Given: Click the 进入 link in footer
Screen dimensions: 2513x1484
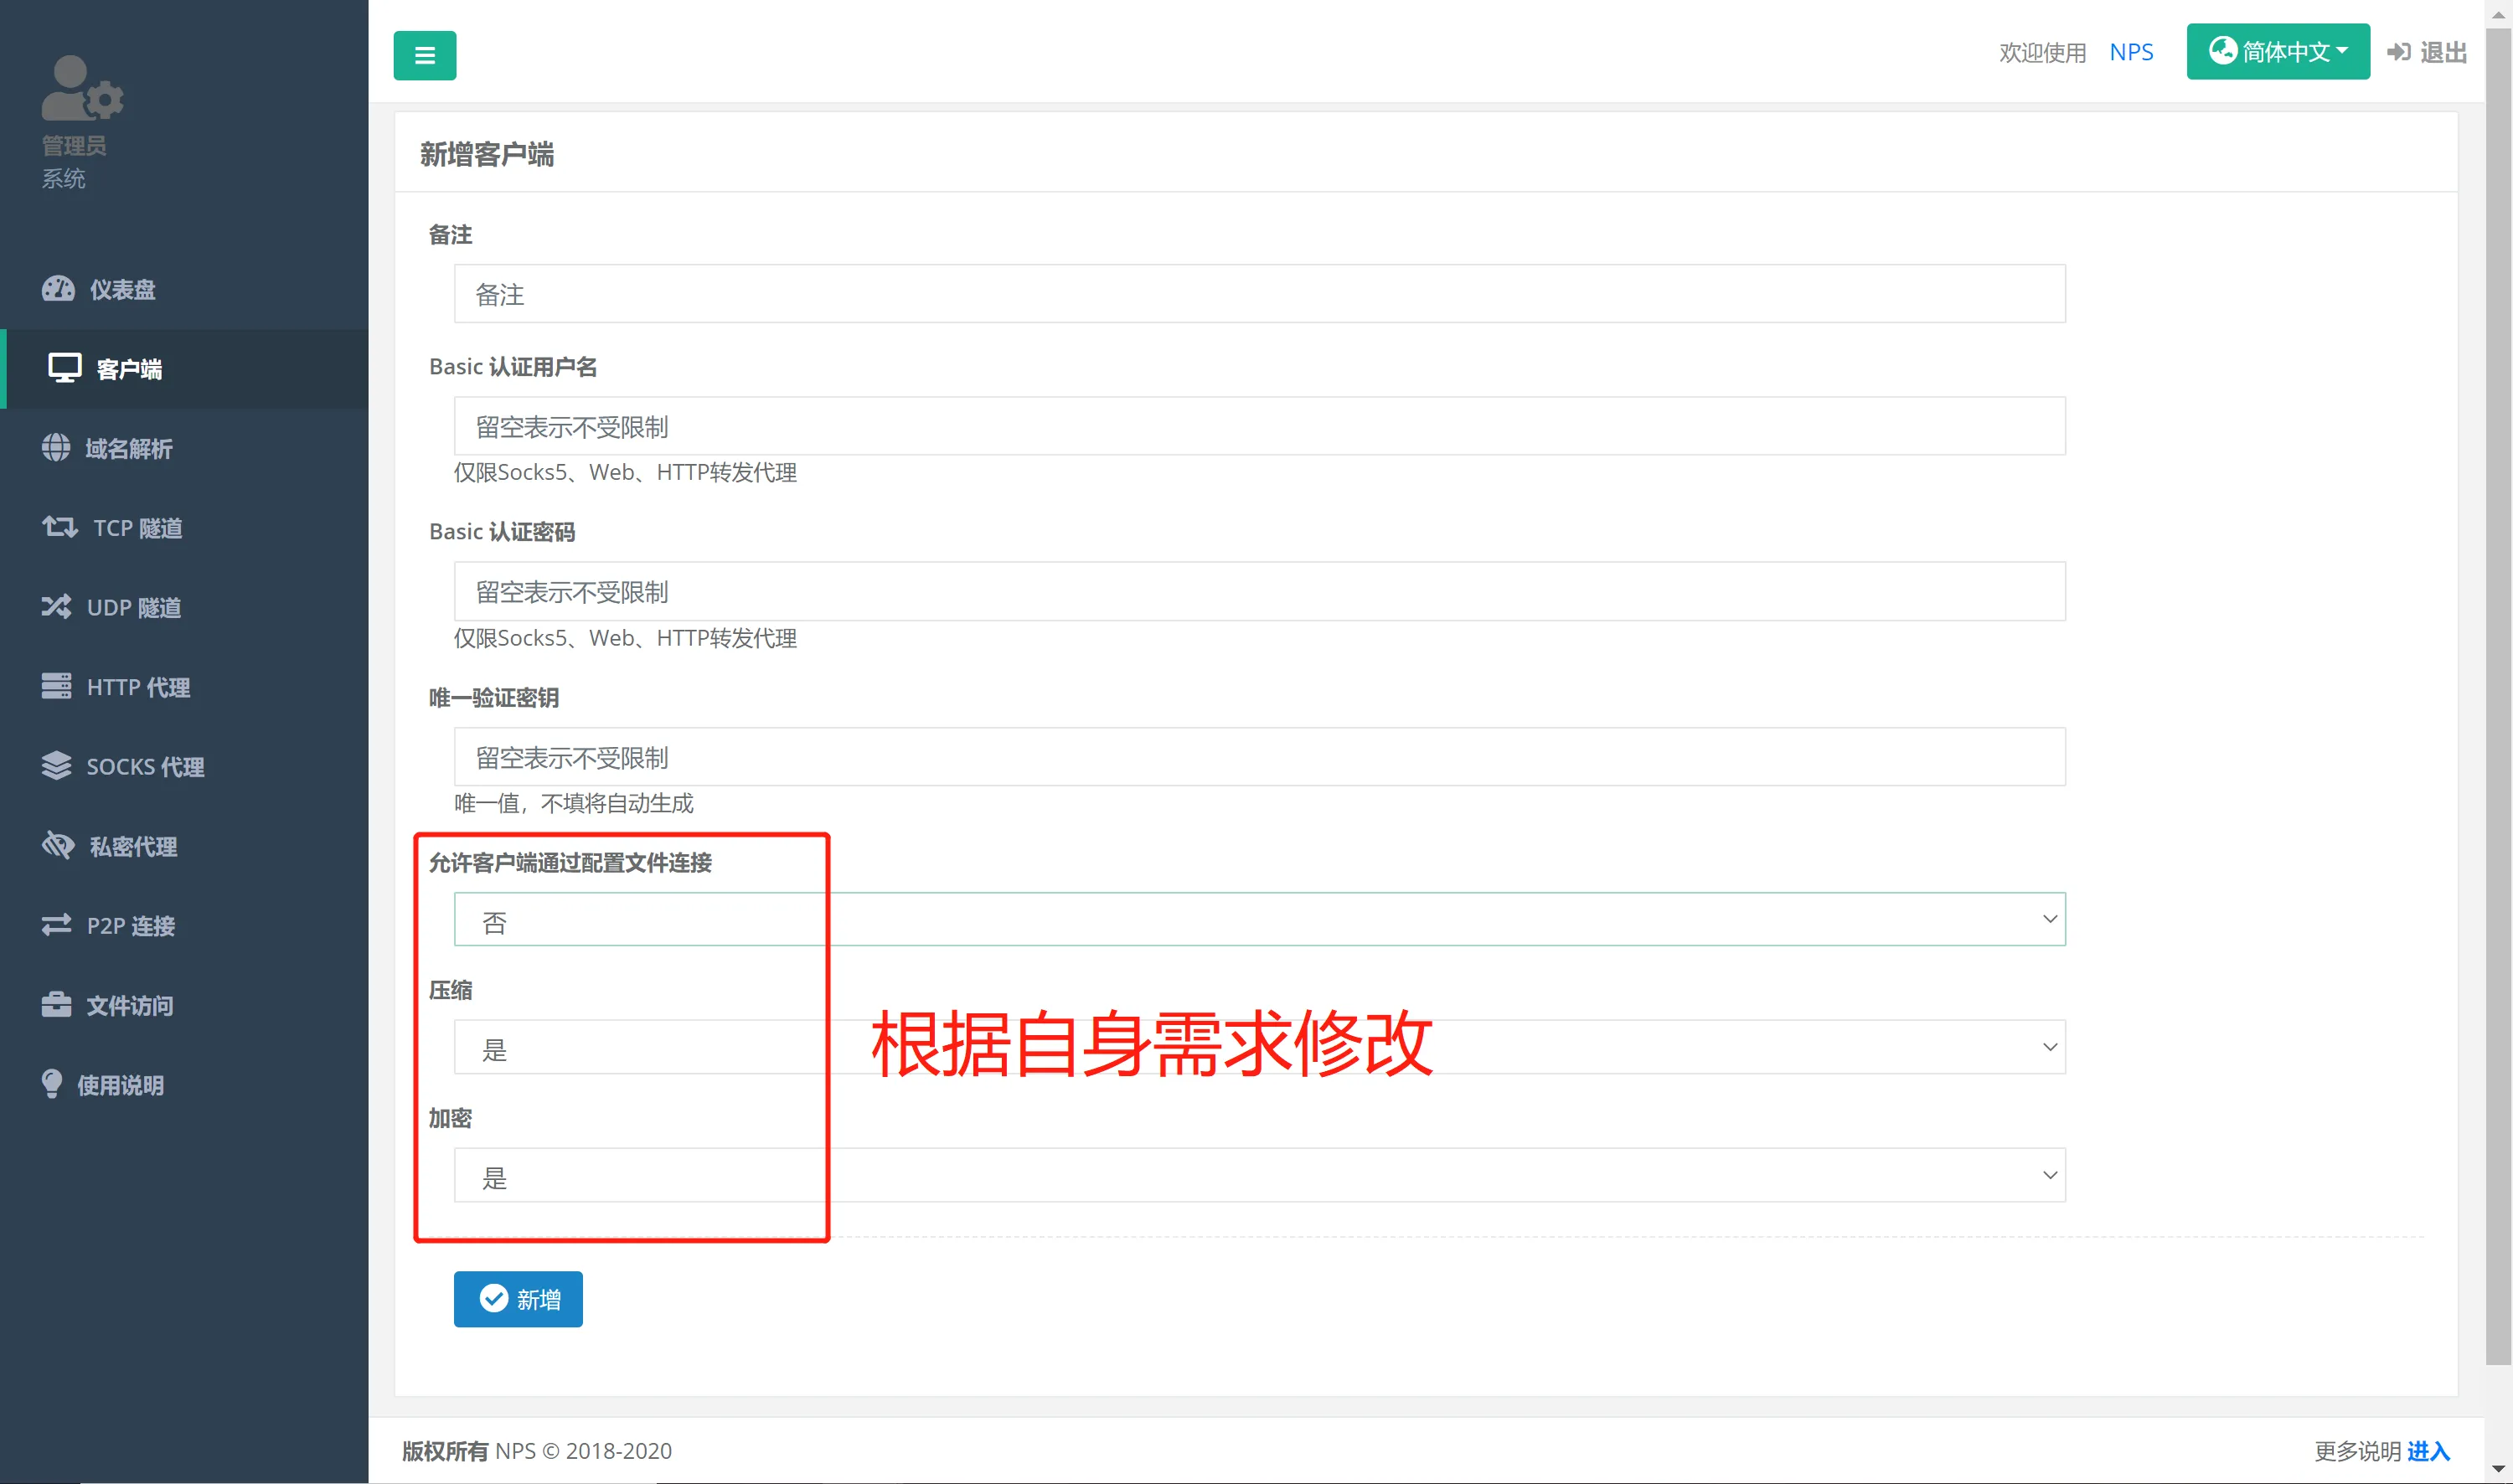Looking at the screenshot, I should [x=2428, y=1450].
